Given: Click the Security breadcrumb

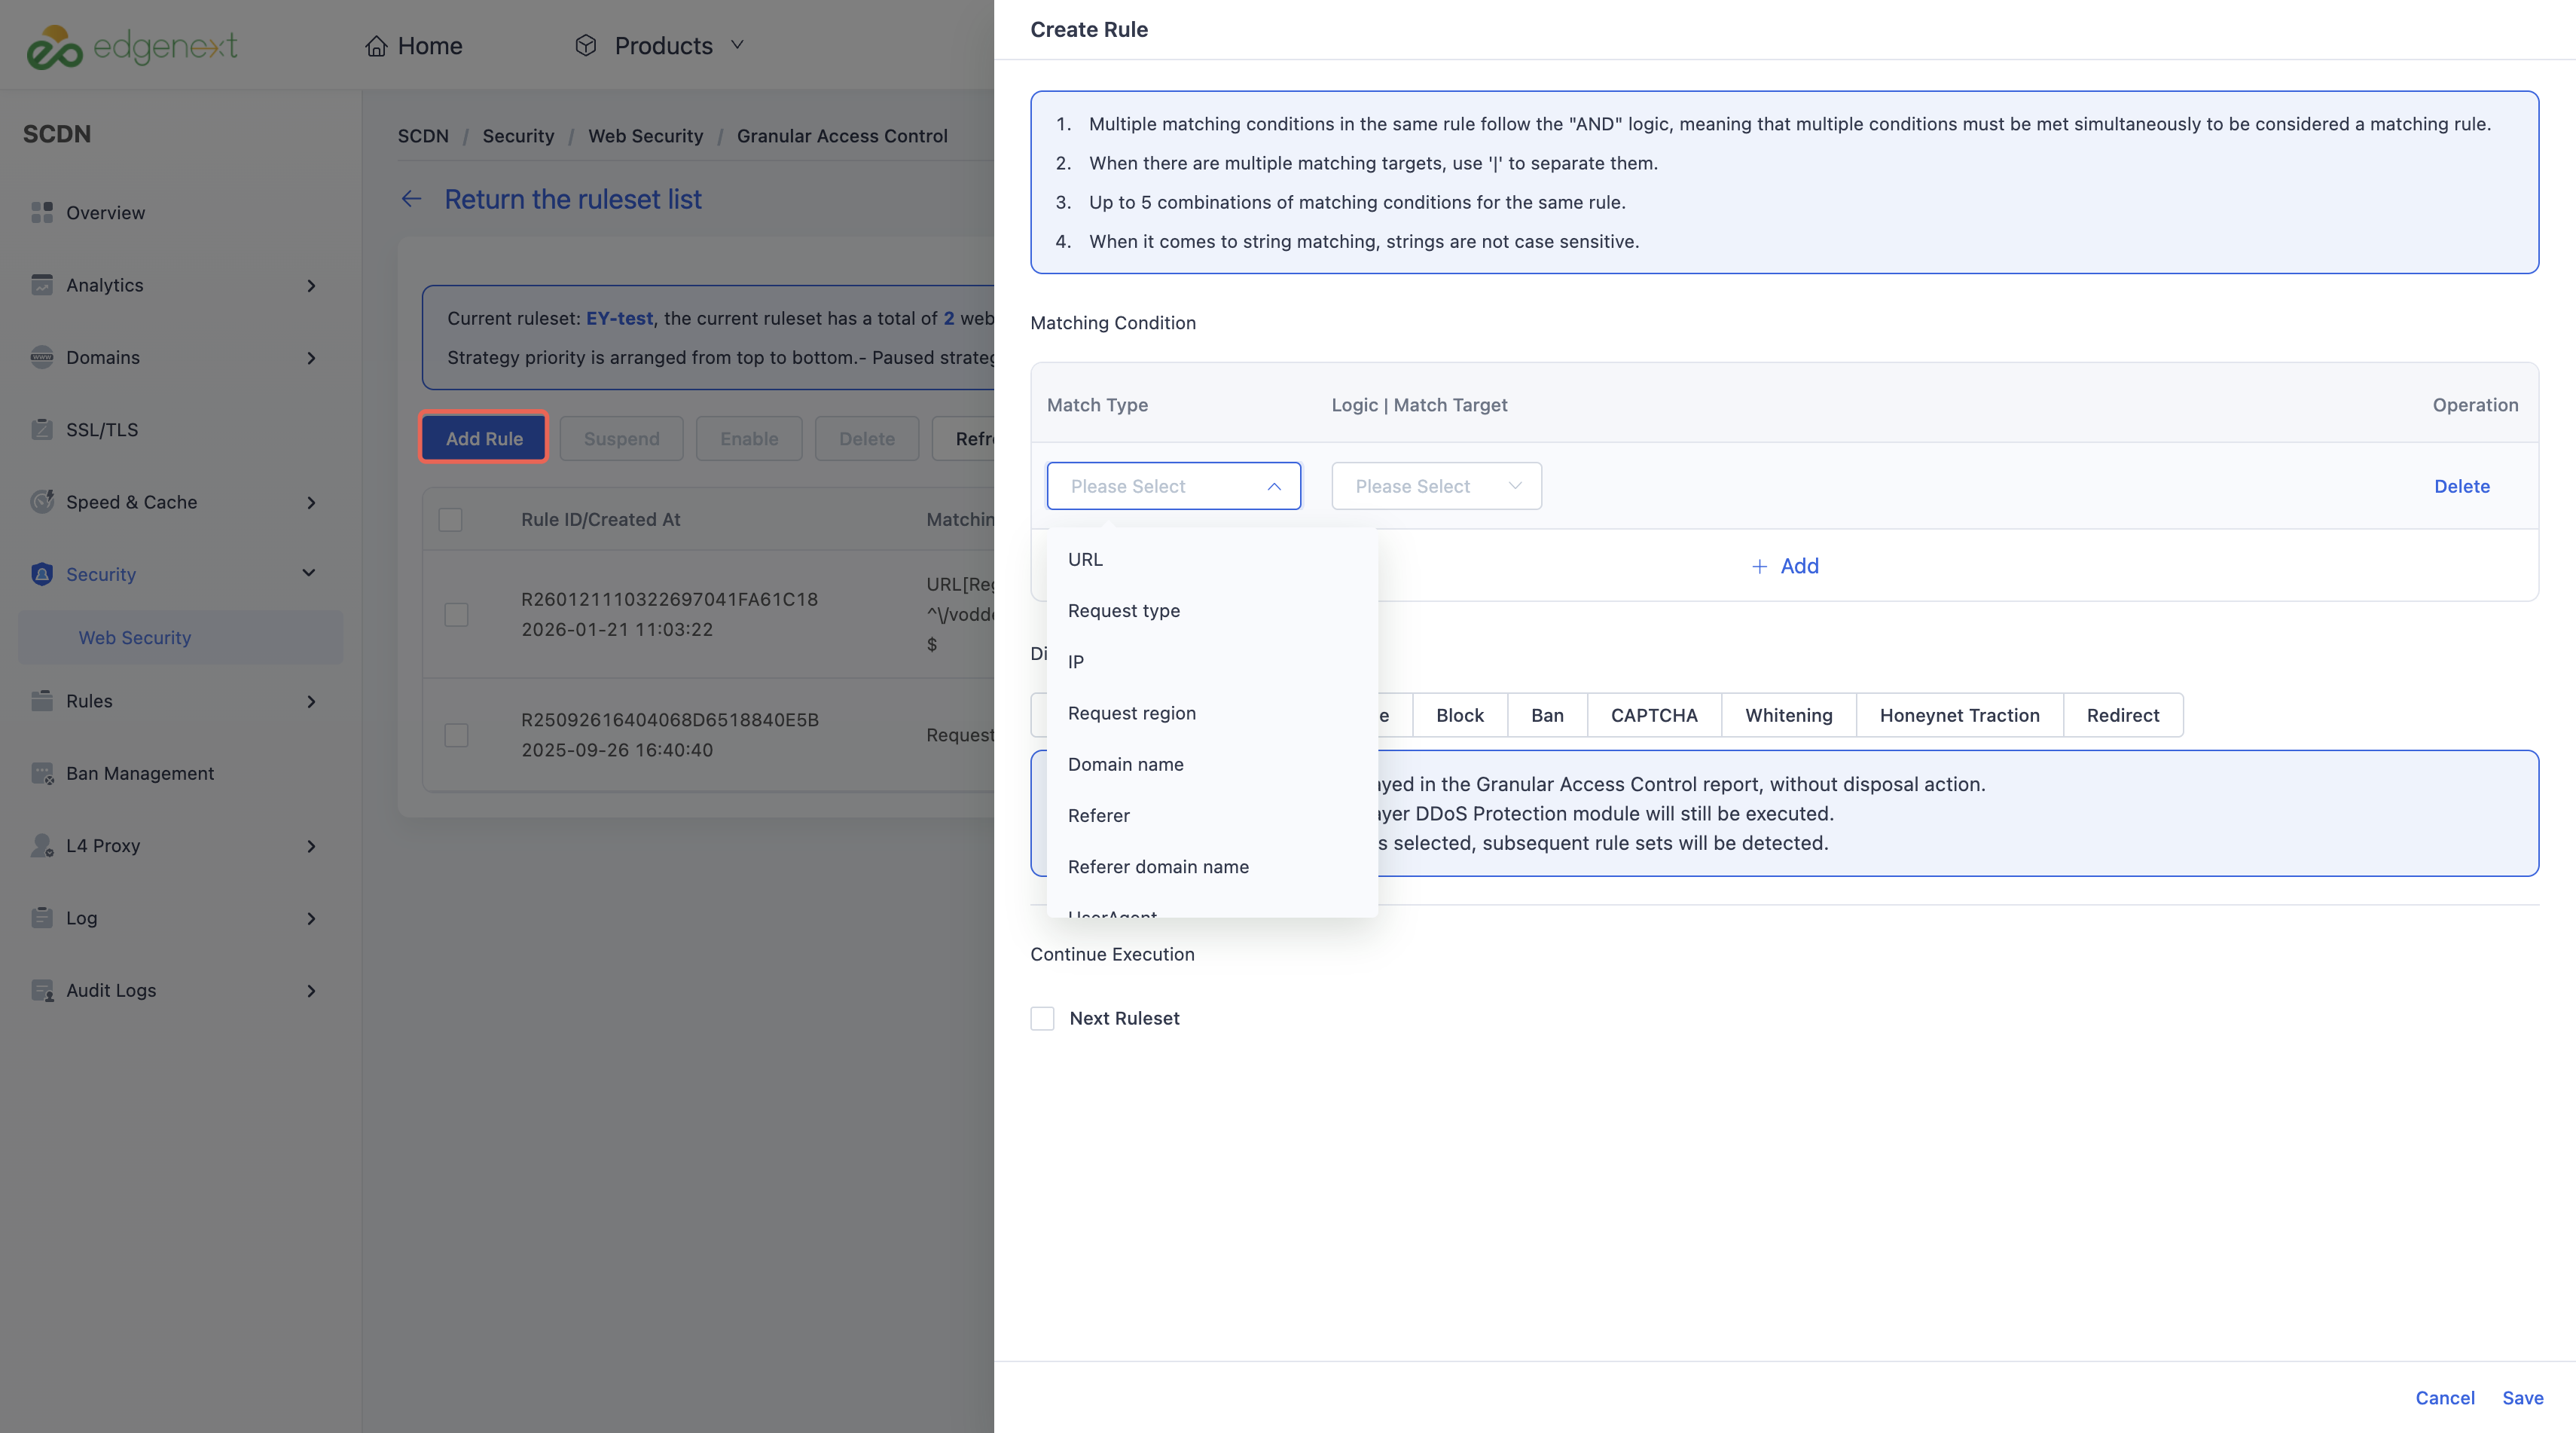Looking at the screenshot, I should pyautogui.click(x=518, y=136).
